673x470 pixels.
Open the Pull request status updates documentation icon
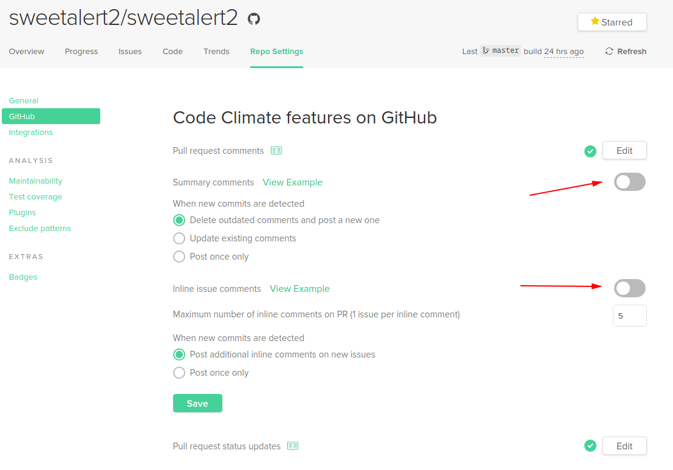tap(292, 446)
